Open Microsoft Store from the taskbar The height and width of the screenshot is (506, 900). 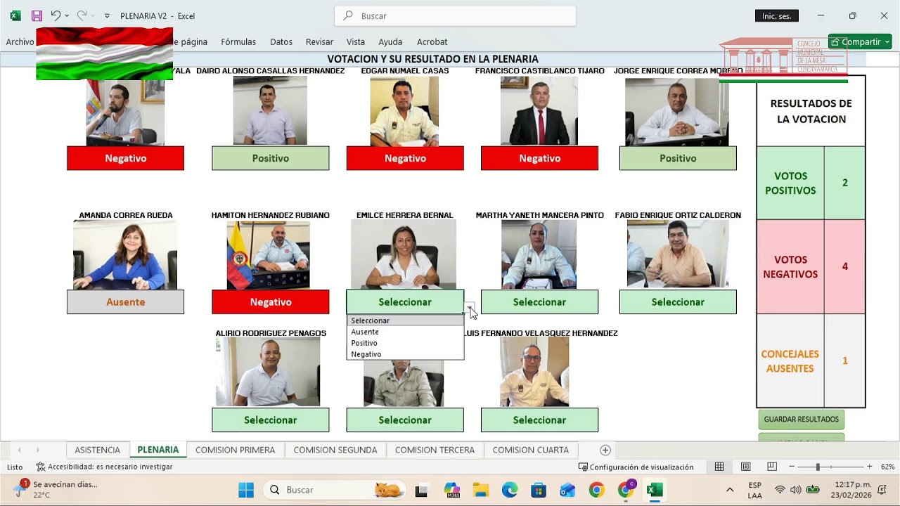coord(539,490)
